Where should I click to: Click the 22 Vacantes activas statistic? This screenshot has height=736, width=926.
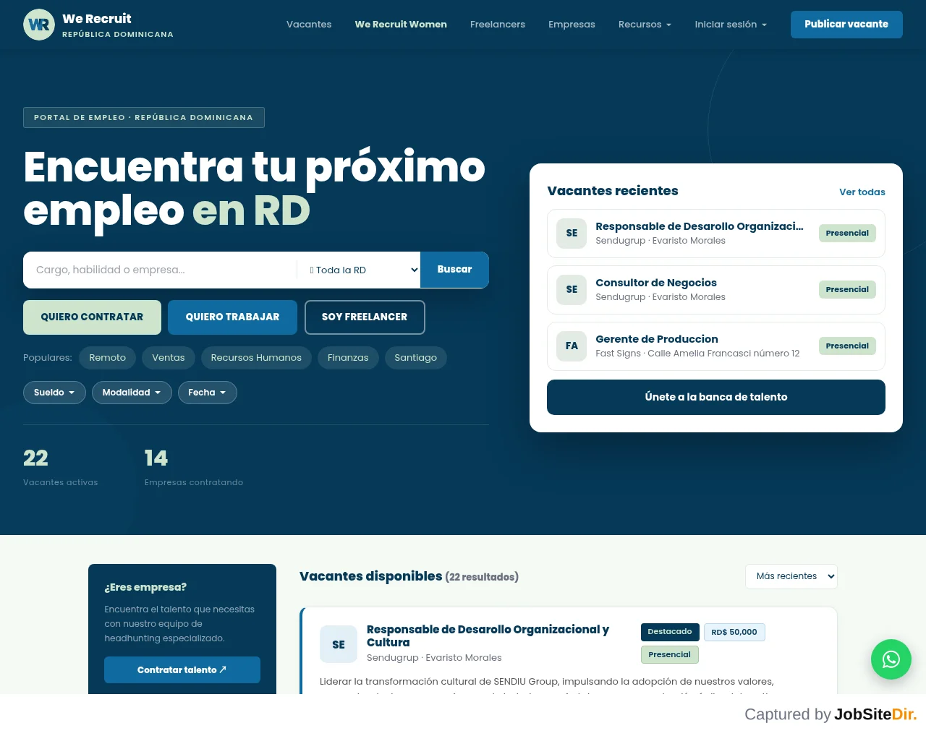(61, 467)
